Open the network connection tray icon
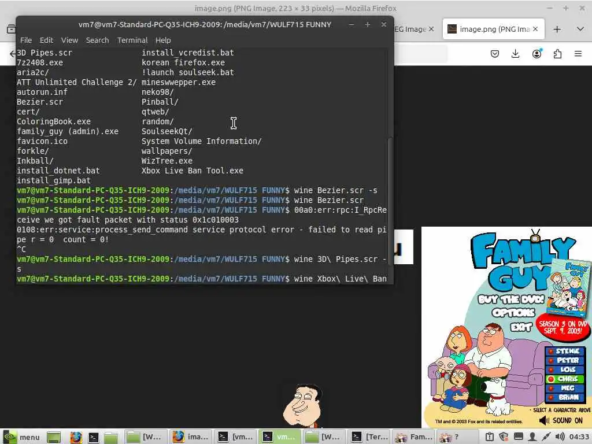Viewport: 592px width, 444px height. point(546,437)
